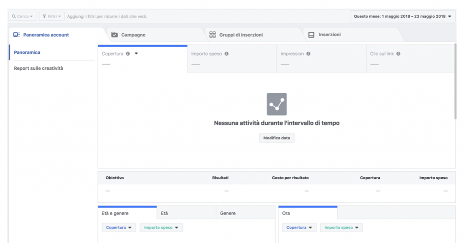Expand the Copertura metric dropdown arrow
The image size is (464, 249).
pos(136,53)
